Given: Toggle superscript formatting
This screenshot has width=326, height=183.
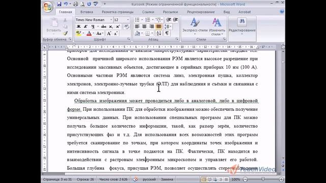Looking at the screenshot, I should [118, 26].
